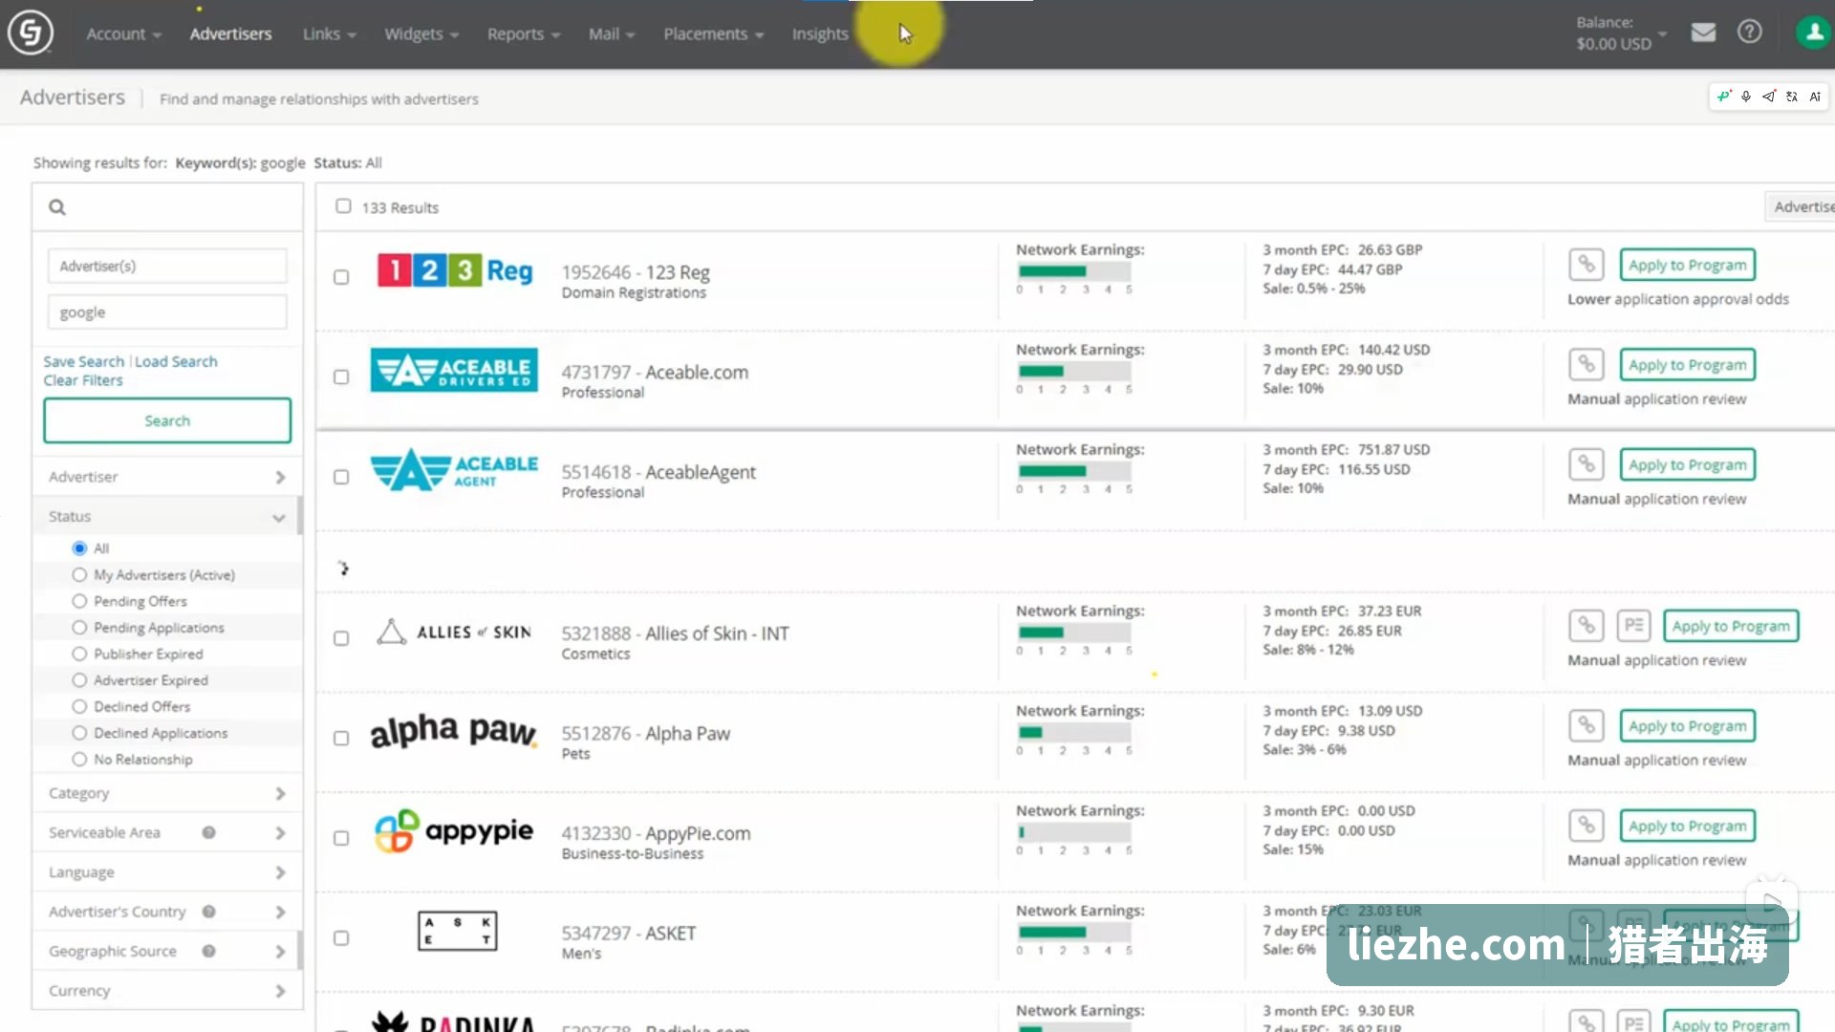The height and width of the screenshot is (1032, 1835).
Task: Open the Insights menu item
Action: [820, 33]
